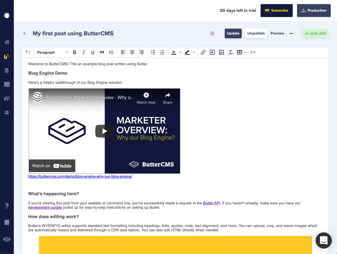Image resolution: width=337 pixels, height=254 pixels.
Task: Click the video title Blog Engine: Marketer Overview
Action: tap(90, 98)
